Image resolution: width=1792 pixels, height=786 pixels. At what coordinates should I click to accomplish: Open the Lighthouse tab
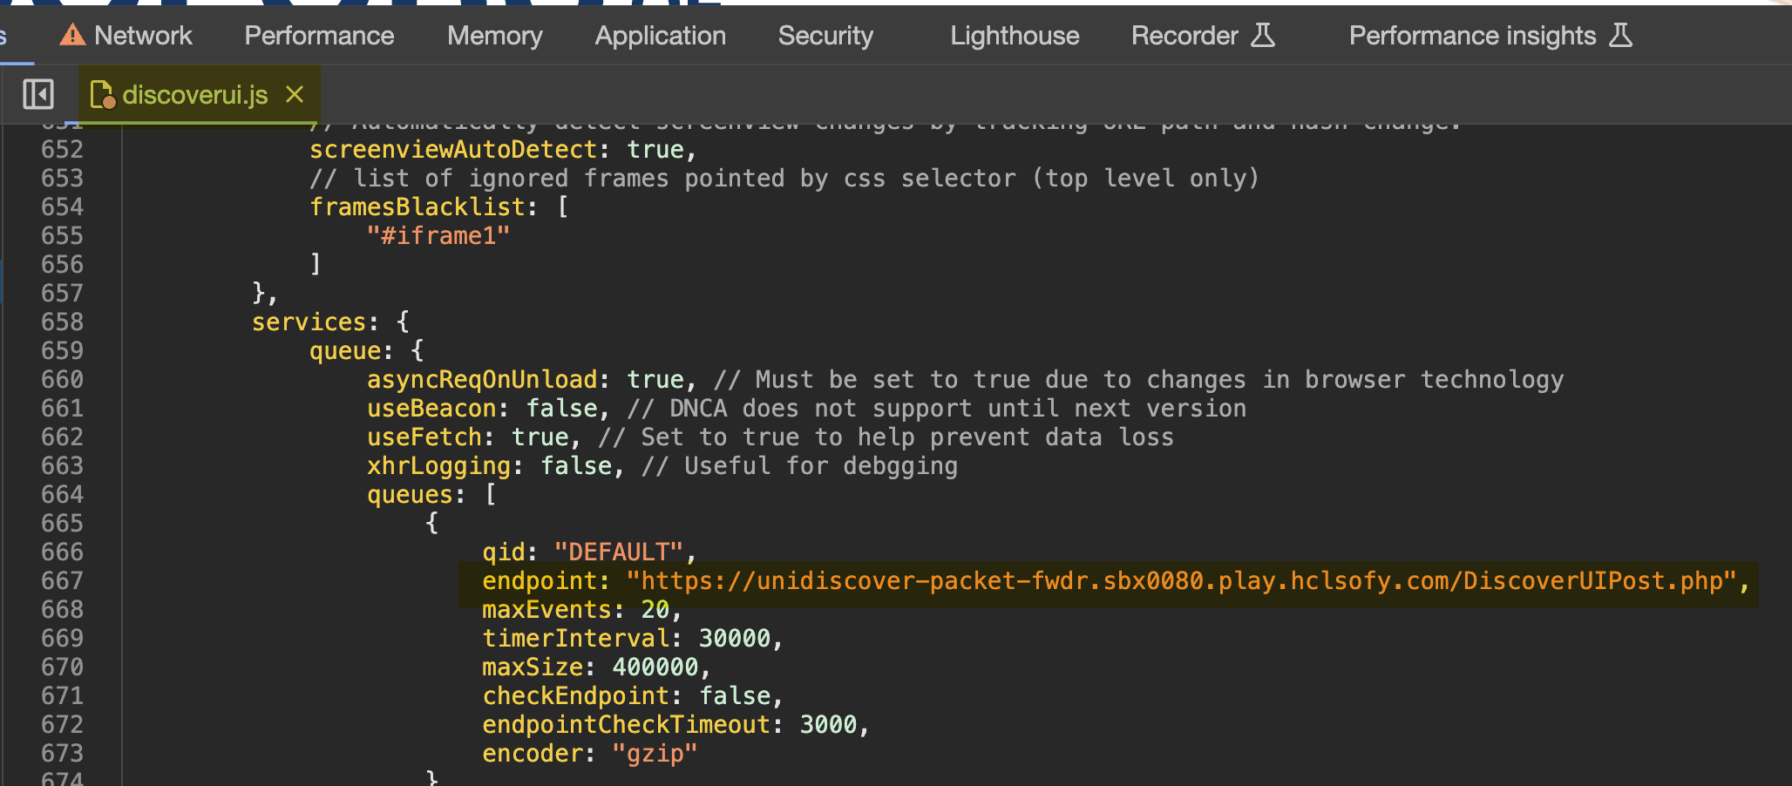pos(1015,36)
